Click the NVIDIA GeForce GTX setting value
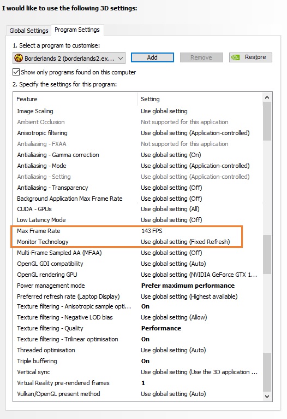 (199, 275)
